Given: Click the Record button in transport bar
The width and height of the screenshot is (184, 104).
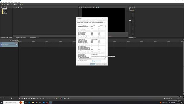Looking at the screenshot, I should coord(20,98).
